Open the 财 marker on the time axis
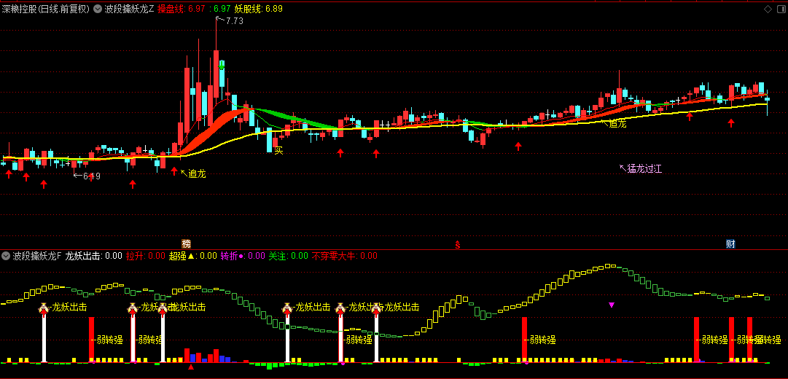Viewport: 788px width, 379px height. 730,243
